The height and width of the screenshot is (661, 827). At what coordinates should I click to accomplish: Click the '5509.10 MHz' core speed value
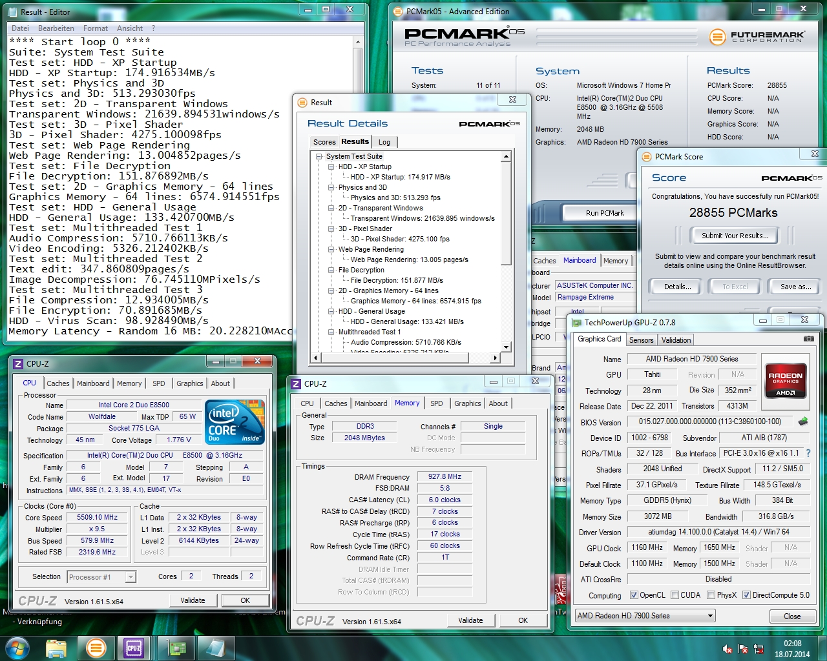pyautogui.click(x=97, y=517)
